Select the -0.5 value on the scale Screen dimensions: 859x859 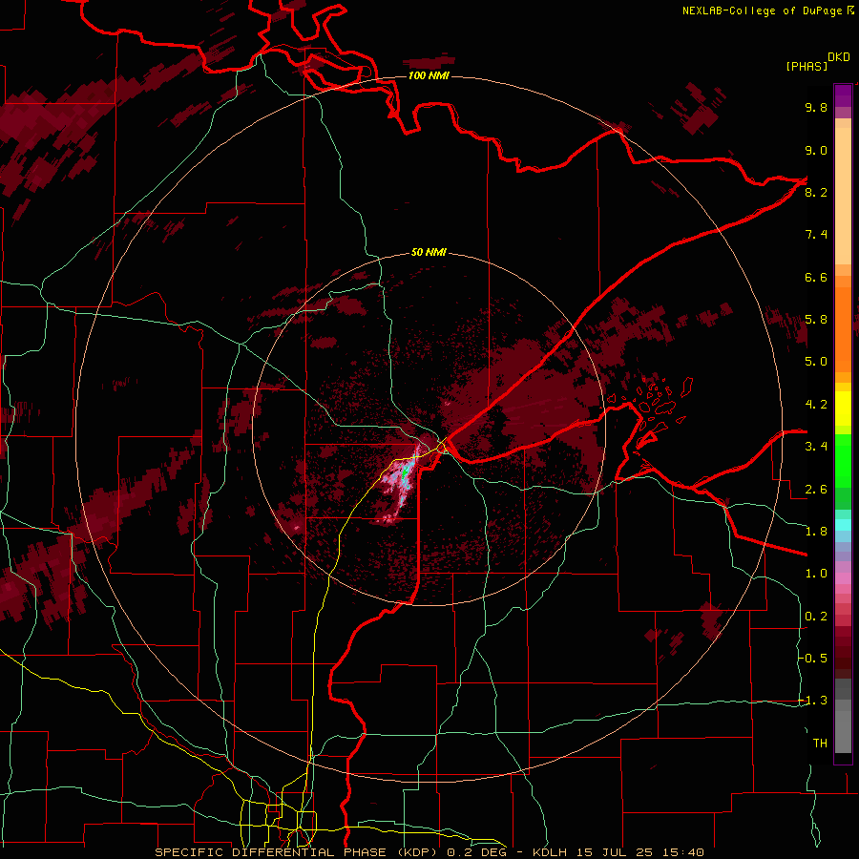coord(813,659)
